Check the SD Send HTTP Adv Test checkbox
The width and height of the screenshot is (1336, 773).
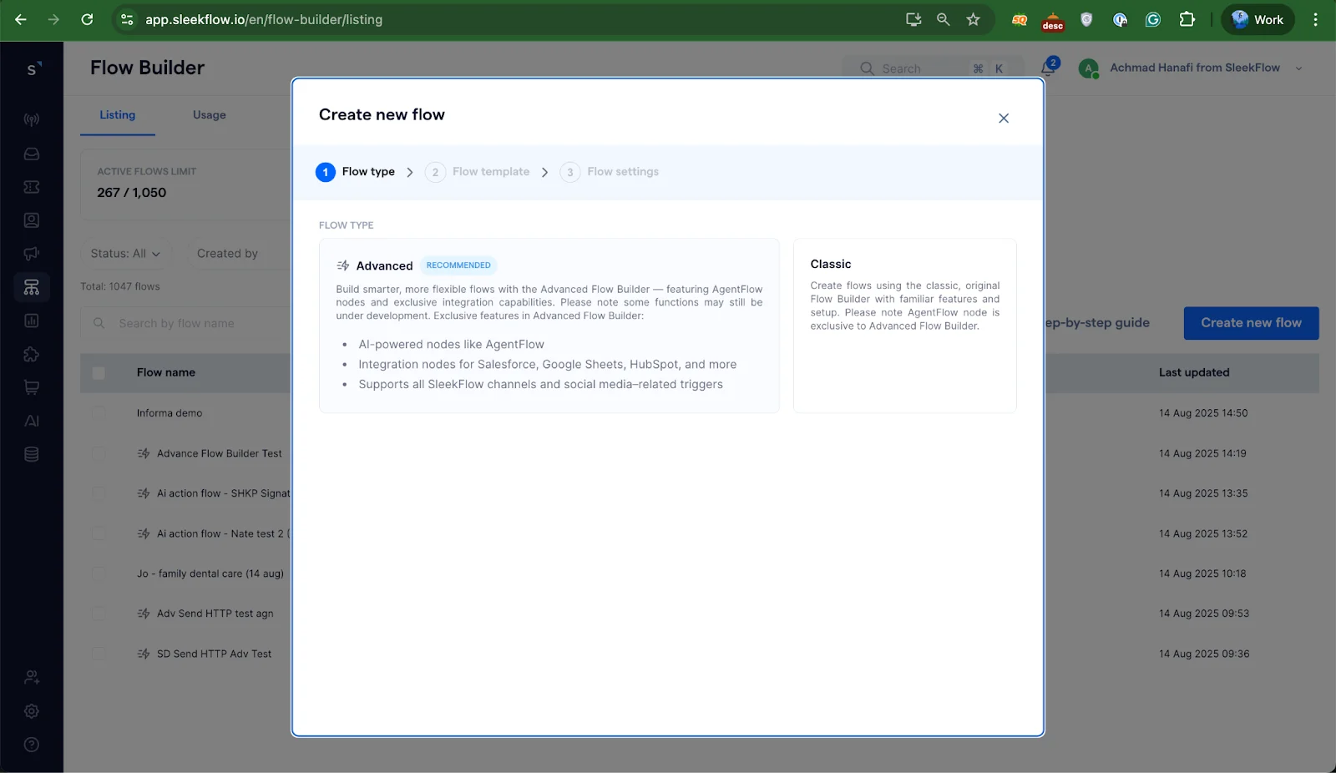click(x=99, y=654)
